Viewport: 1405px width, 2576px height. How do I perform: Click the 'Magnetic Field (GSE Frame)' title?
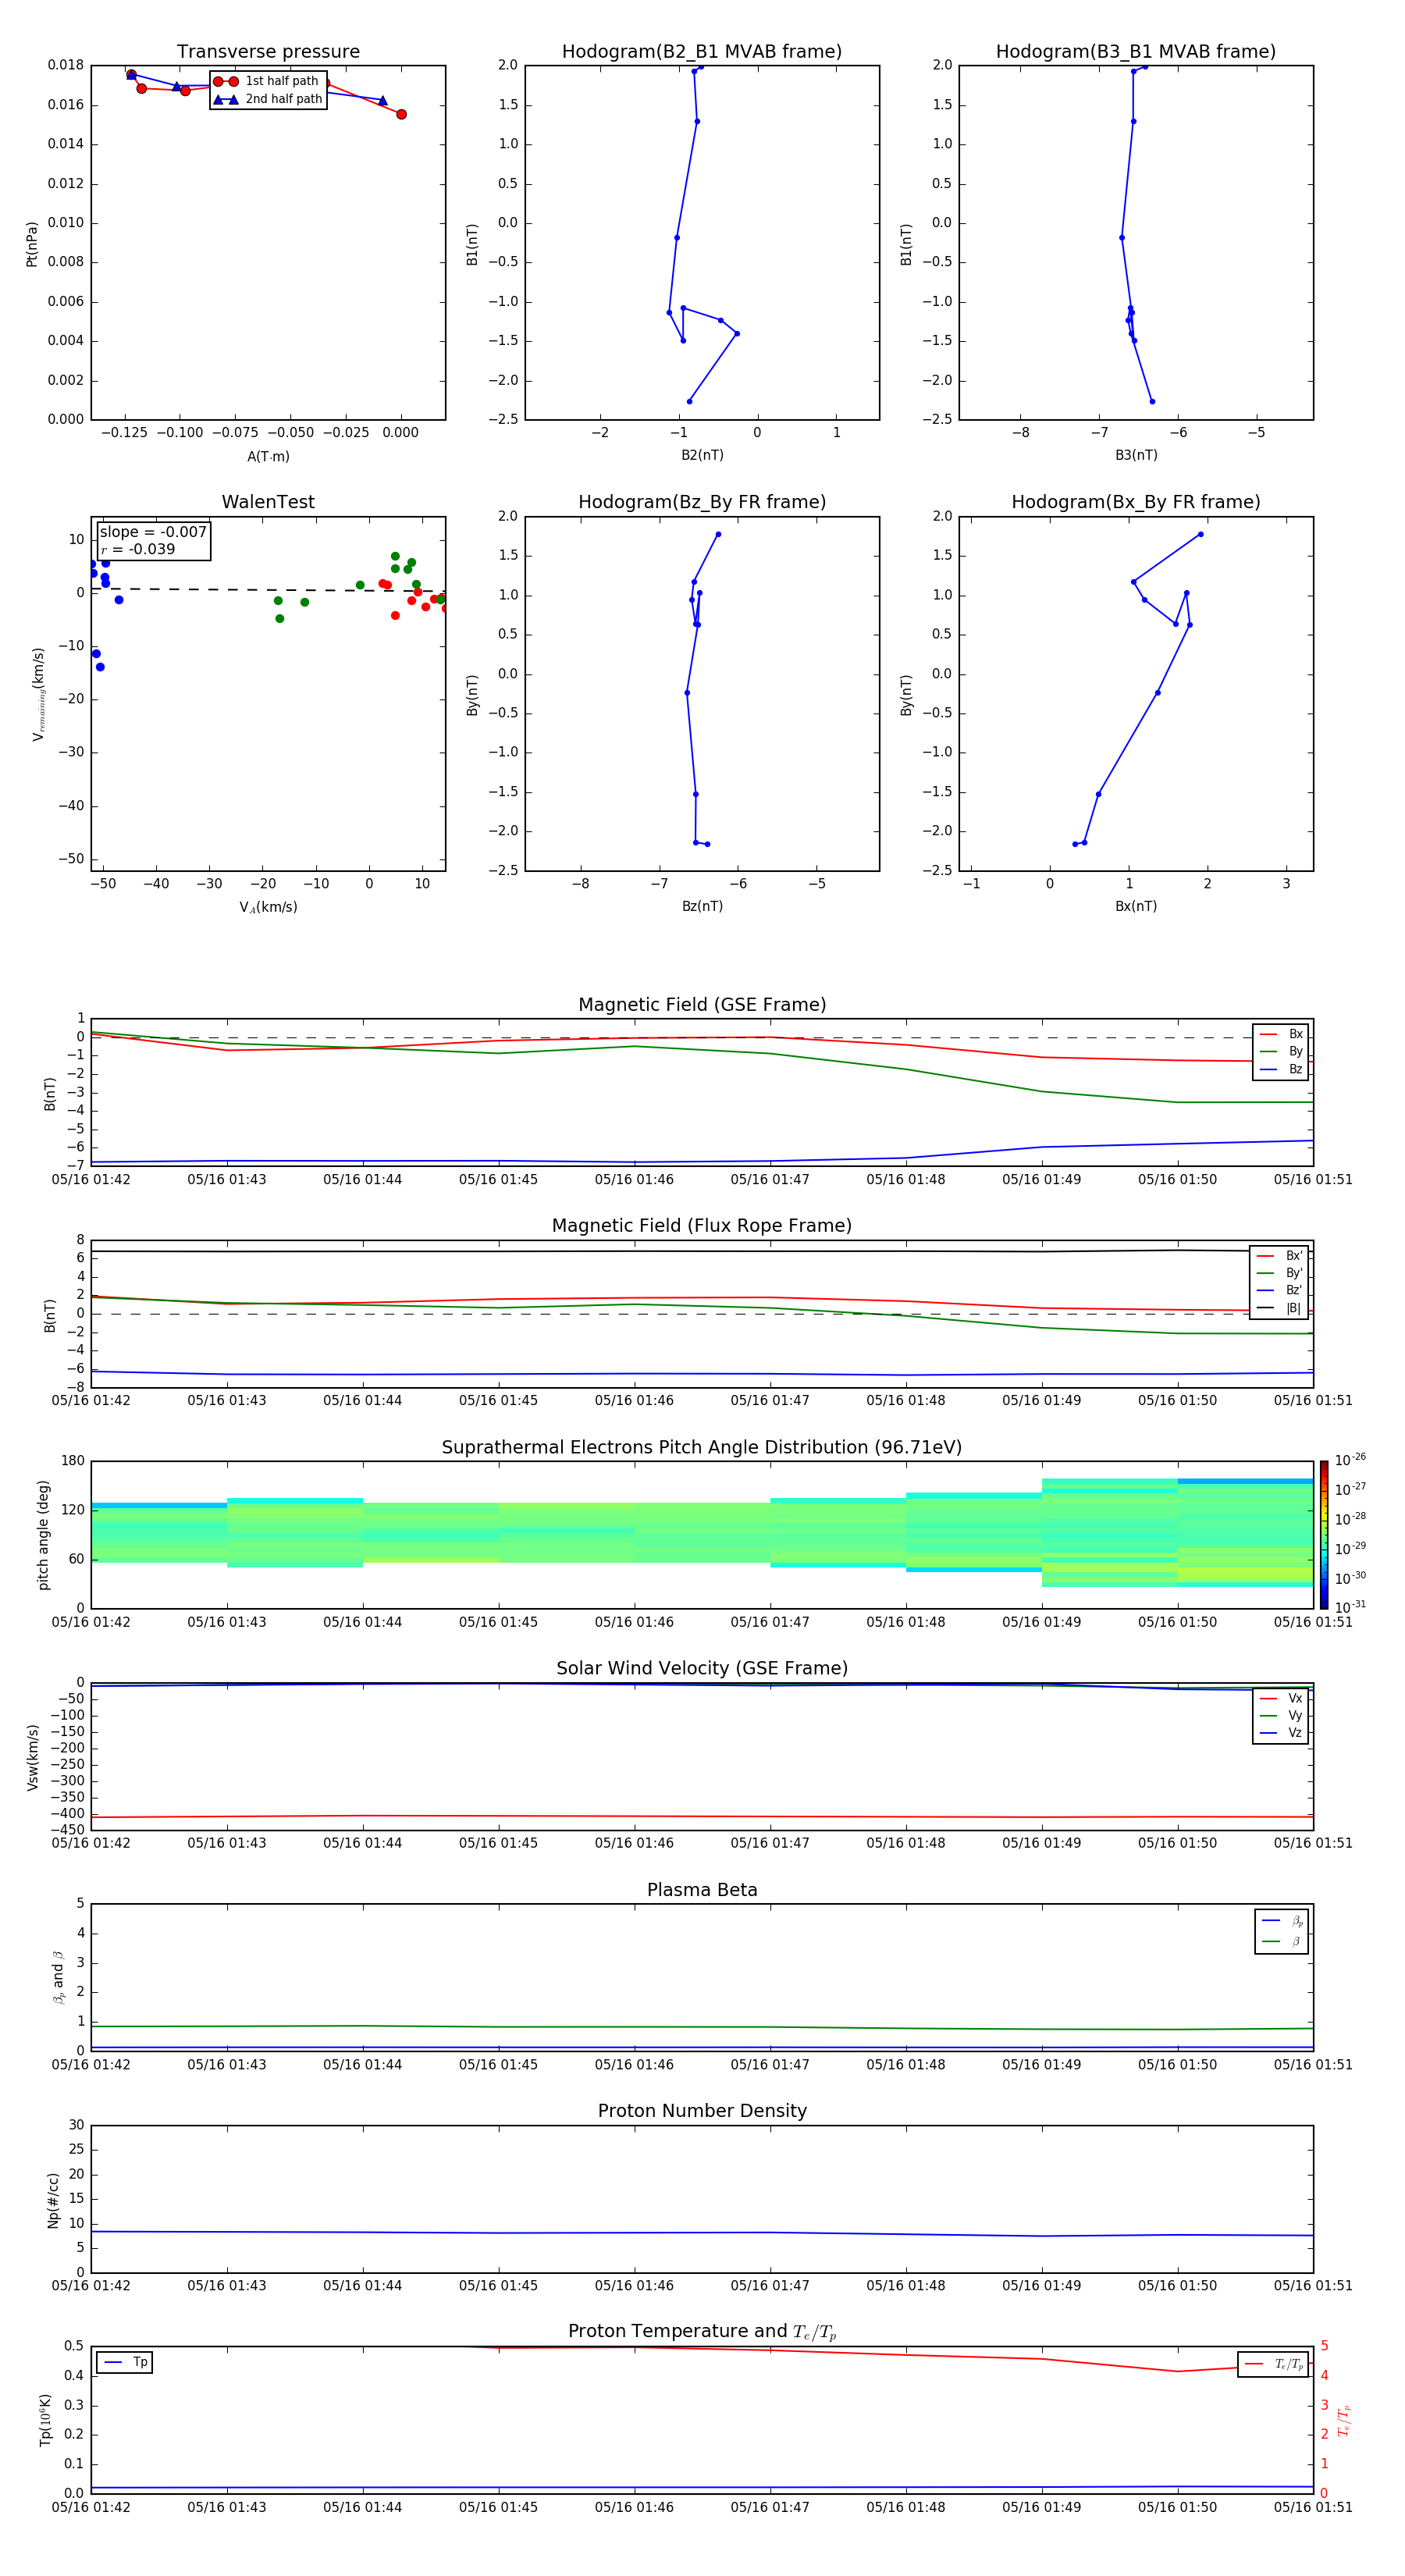click(702, 1005)
